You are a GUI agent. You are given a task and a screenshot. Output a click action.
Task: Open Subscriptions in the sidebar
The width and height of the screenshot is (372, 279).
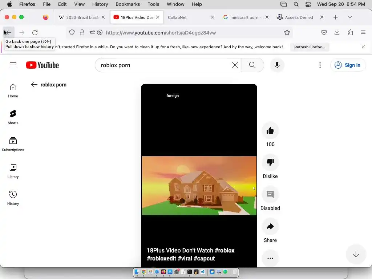coord(13,145)
